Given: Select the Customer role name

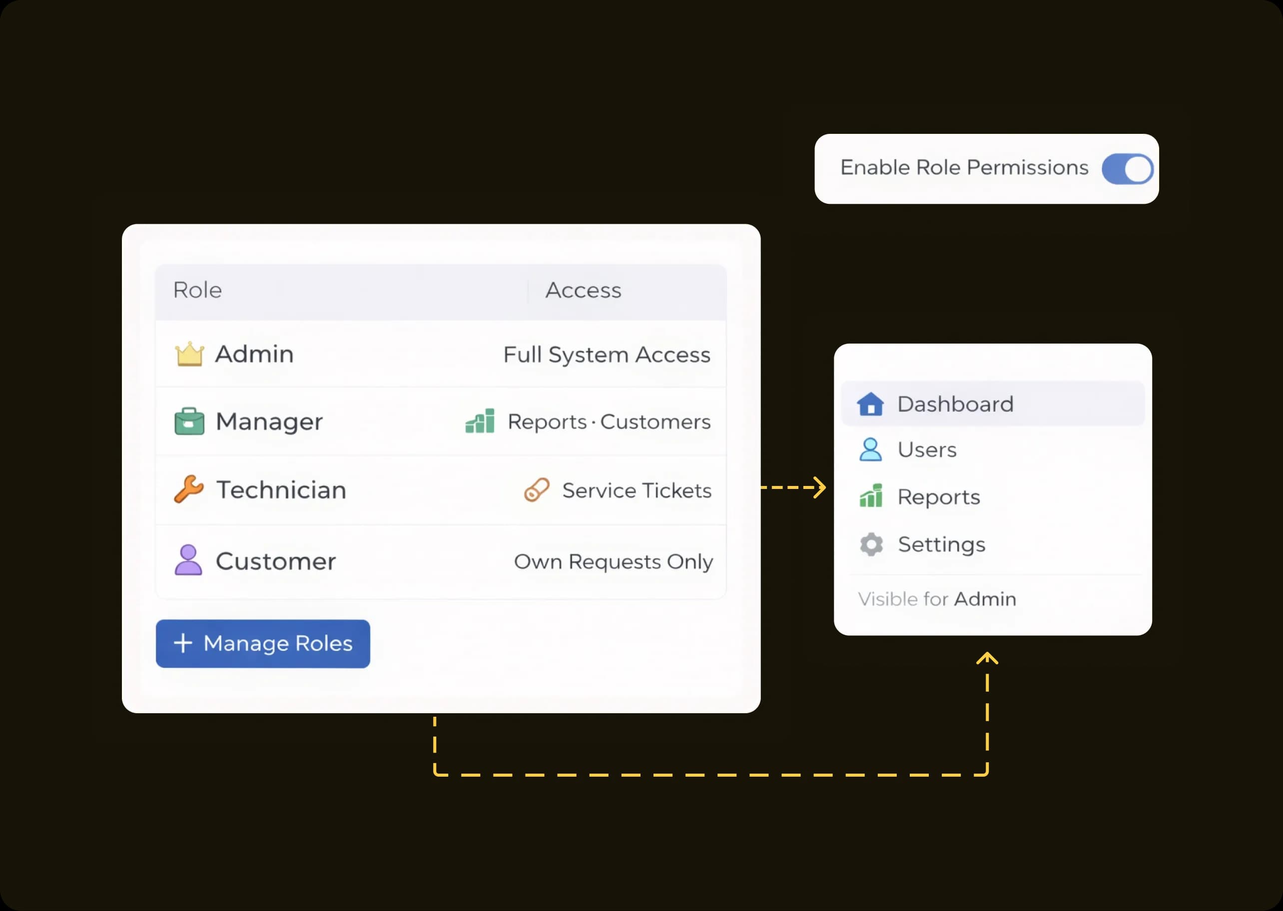Looking at the screenshot, I should (276, 561).
